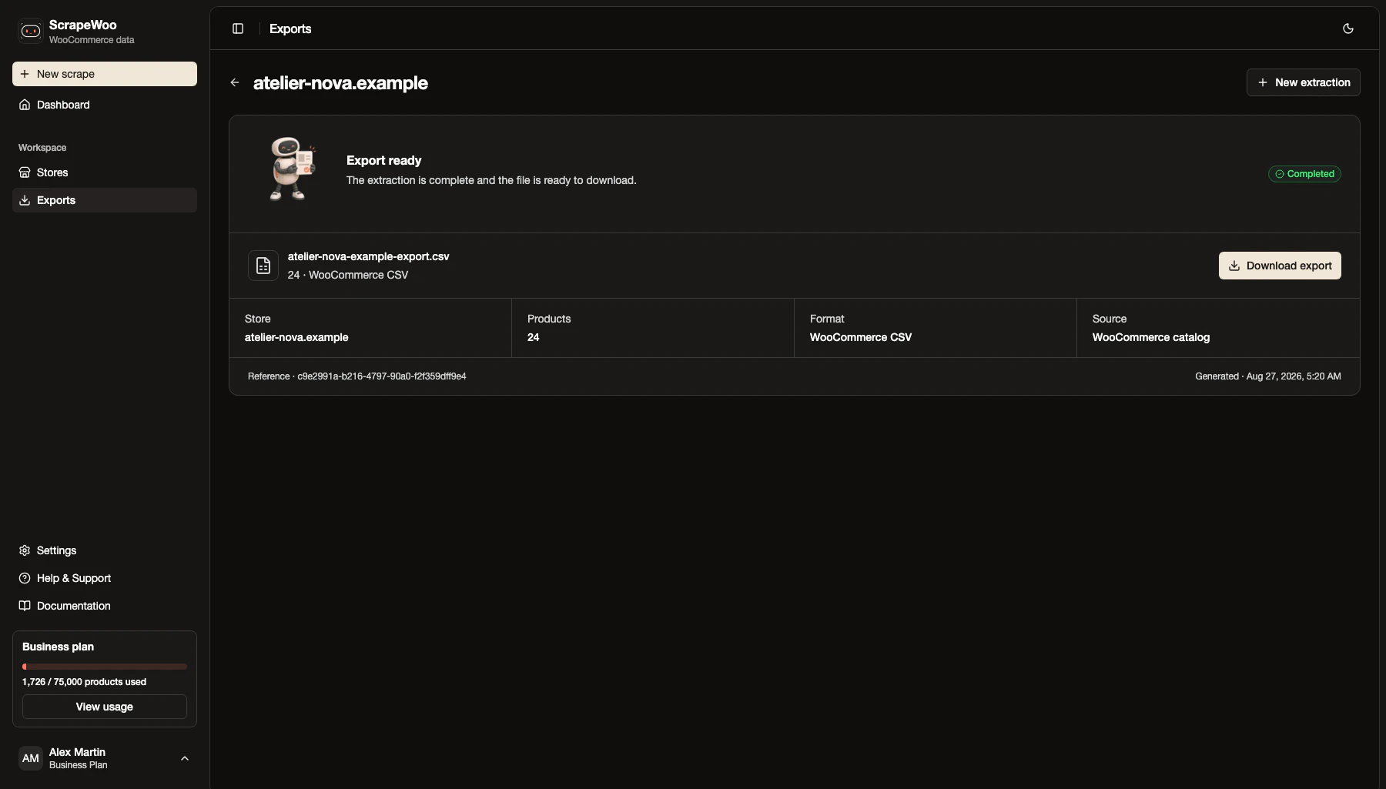This screenshot has width=1386, height=789.
Task: Click the atelier-nova.example page heading
Action: (340, 82)
